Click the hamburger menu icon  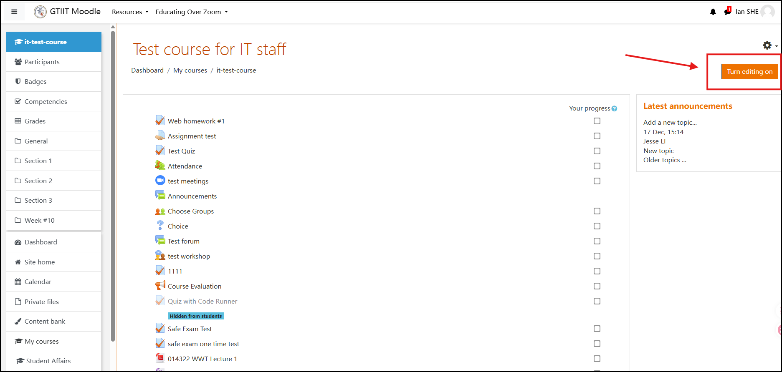click(14, 12)
